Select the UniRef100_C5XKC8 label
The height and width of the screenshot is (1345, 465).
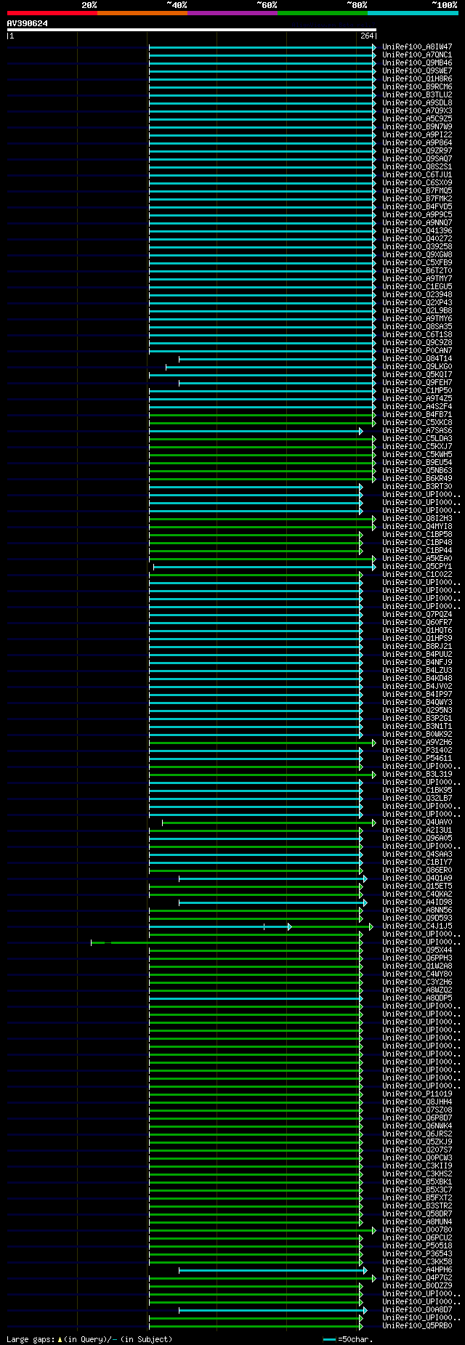(417, 422)
